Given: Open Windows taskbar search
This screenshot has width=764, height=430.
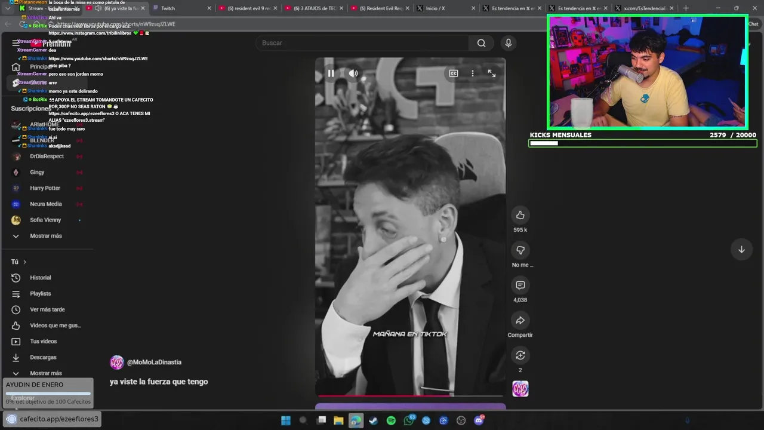Looking at the screenshot, I should [x=303, y=420].
